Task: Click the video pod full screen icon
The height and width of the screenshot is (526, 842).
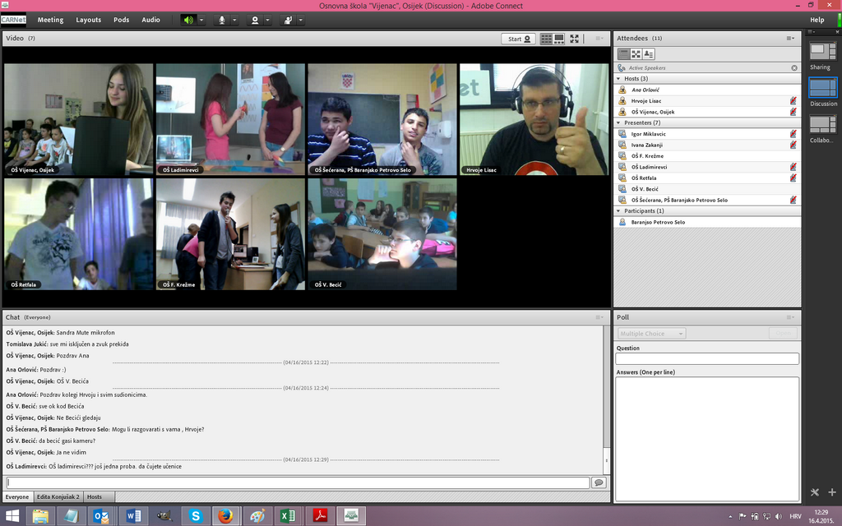Action: tap(575, 39)
